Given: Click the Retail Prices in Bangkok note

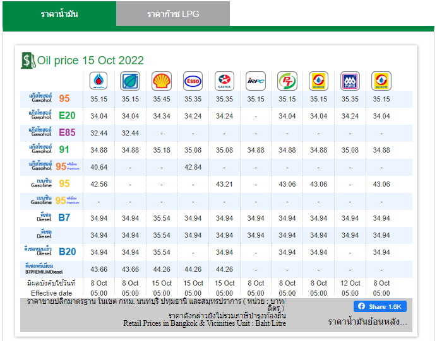Looking at the screenshot, I should coord(205,323).
